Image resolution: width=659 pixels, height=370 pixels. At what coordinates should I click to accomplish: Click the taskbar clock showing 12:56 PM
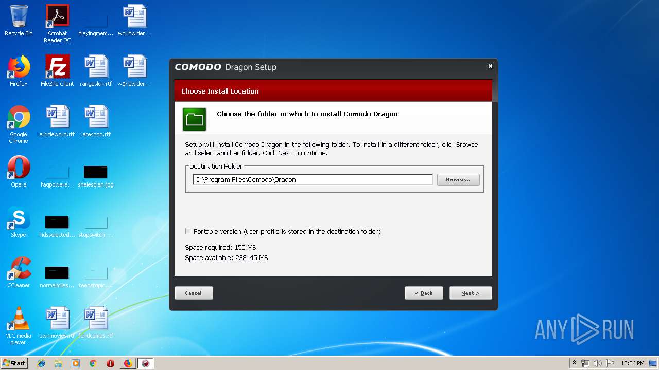pyautogui.click(x=633, y=363)
